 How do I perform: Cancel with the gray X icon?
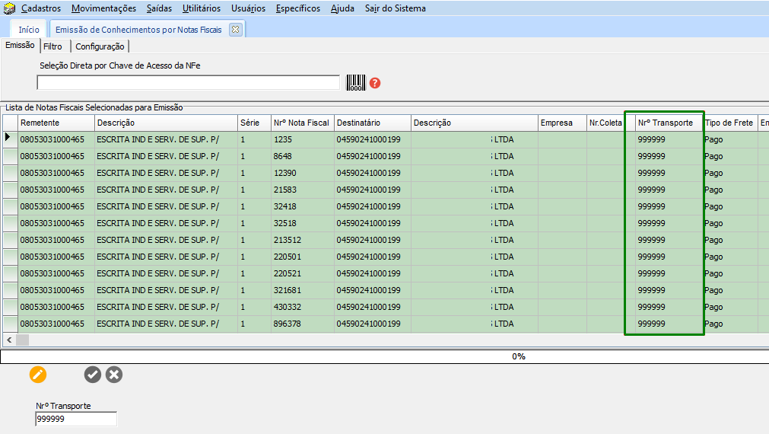(x=114, y=375)
